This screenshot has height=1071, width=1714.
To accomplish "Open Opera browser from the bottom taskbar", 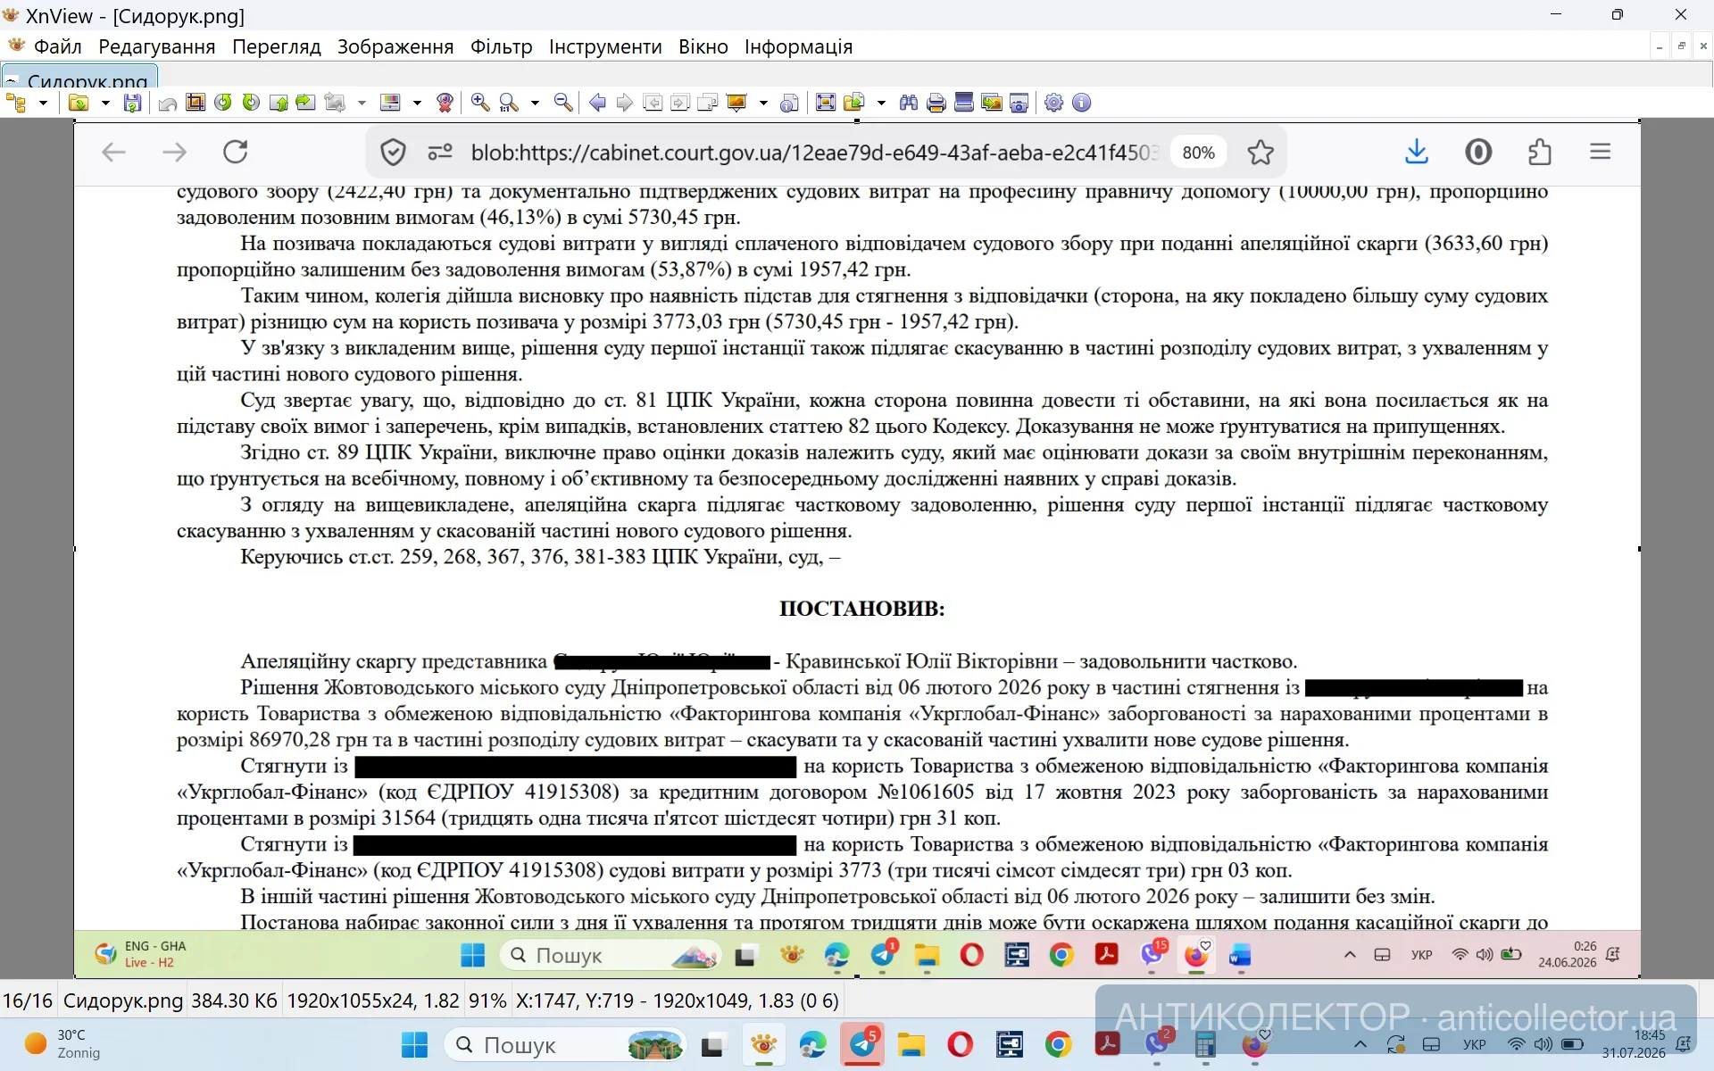I will pos(961,1044).
